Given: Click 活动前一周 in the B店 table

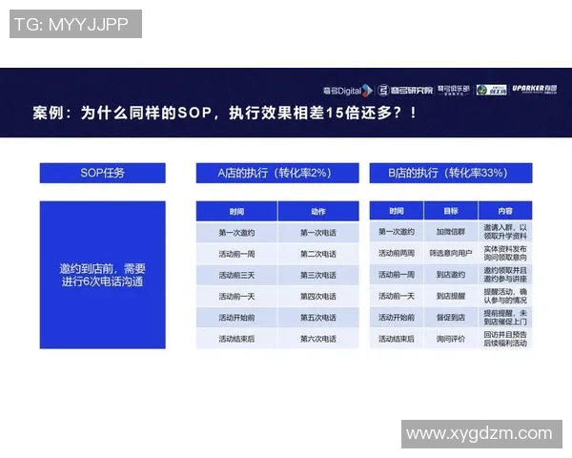Looking at the screenshot, I should 397,275.
